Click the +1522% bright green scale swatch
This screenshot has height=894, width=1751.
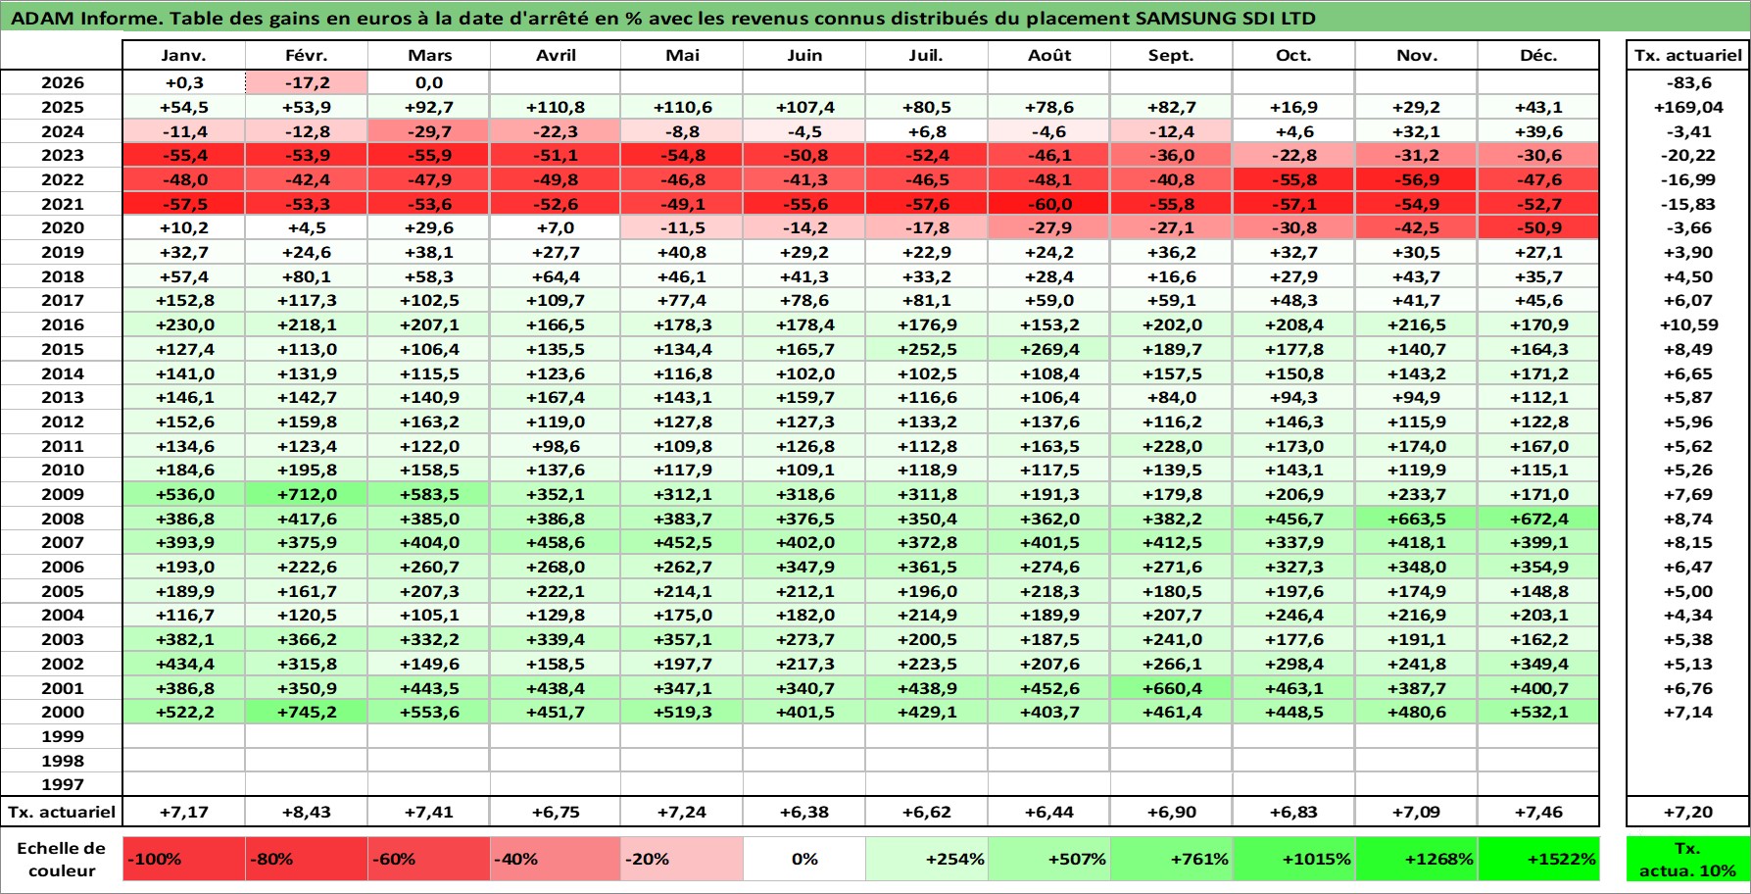(x=1538, y=859)
